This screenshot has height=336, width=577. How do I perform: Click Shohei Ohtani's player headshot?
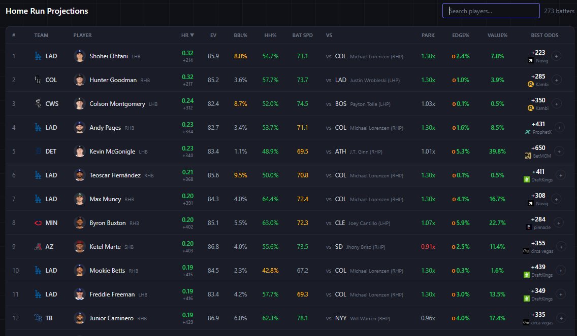(79, 56)
